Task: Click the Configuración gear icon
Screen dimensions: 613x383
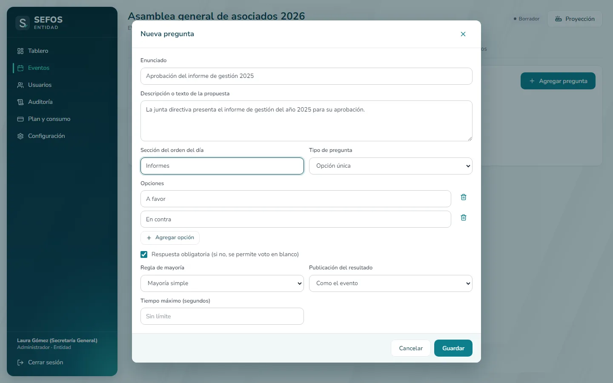Action: tap(20, 136)
